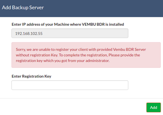Click the word Server in the dialog title
The image size is (163, 115).
[x=37, y=8]
